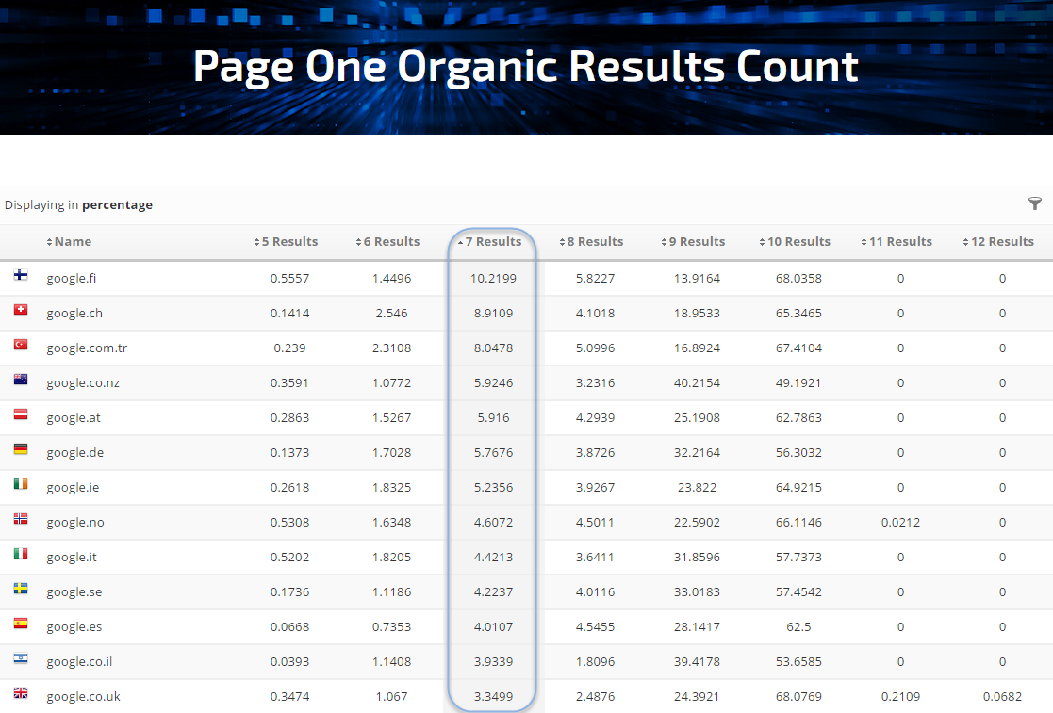1053x713 pixels.
Task: Select the google.ie row name
Action: pos(73,488)
